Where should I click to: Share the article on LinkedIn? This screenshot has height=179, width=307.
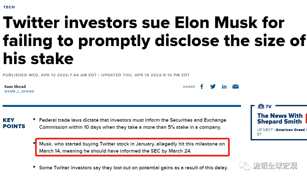click(x=224, y=87)
